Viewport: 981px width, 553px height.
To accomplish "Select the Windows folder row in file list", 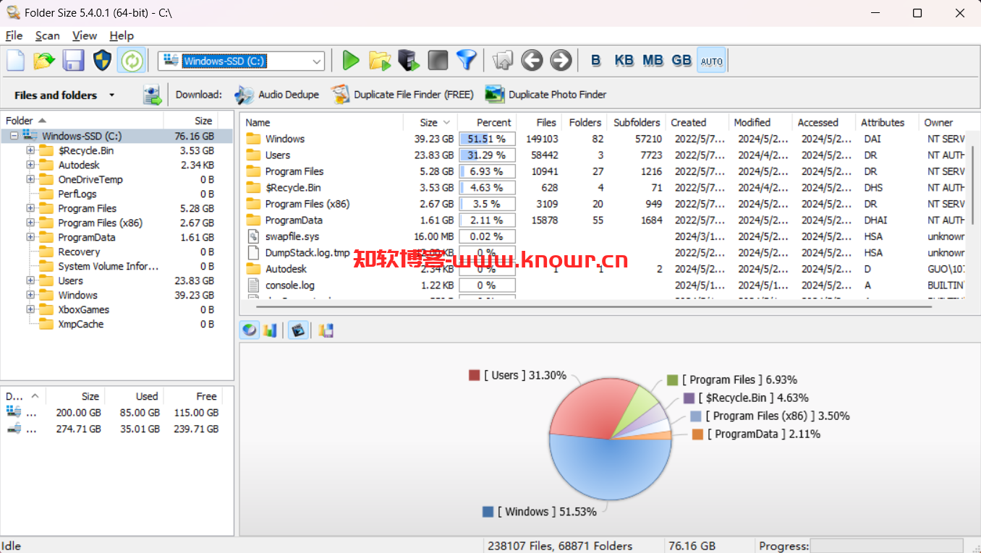I will pyautogui.click(x=602, y=139).
